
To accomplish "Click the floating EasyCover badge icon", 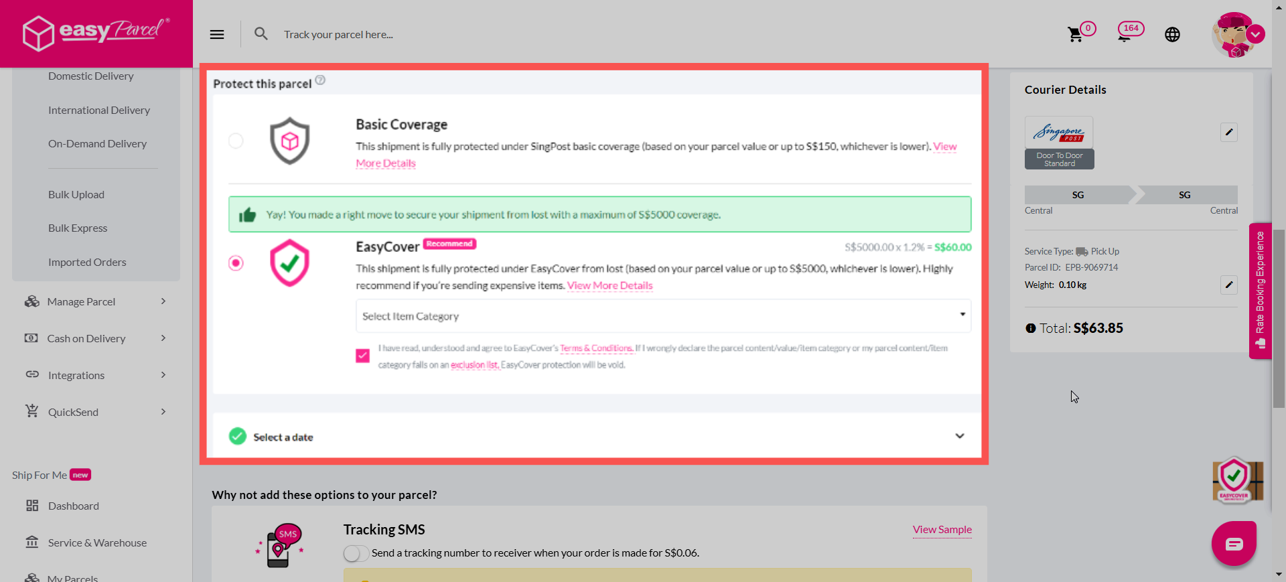I will [x=1236, y=481].
